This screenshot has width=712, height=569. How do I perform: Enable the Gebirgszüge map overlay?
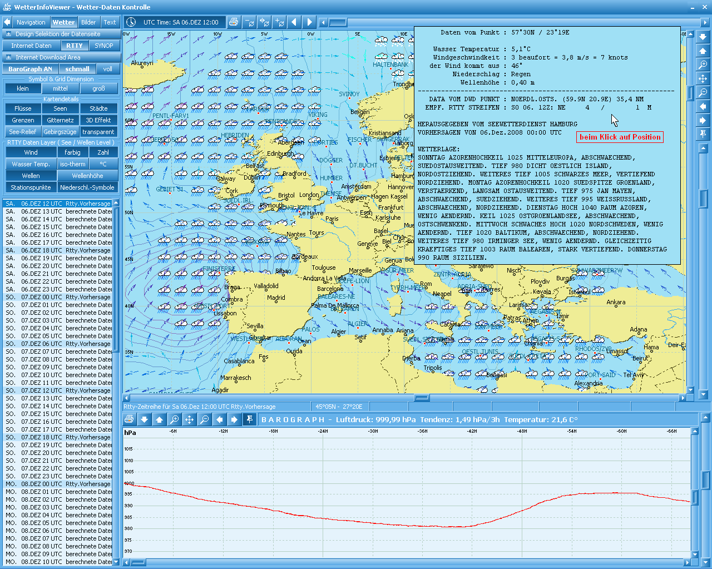coord(60,132)
